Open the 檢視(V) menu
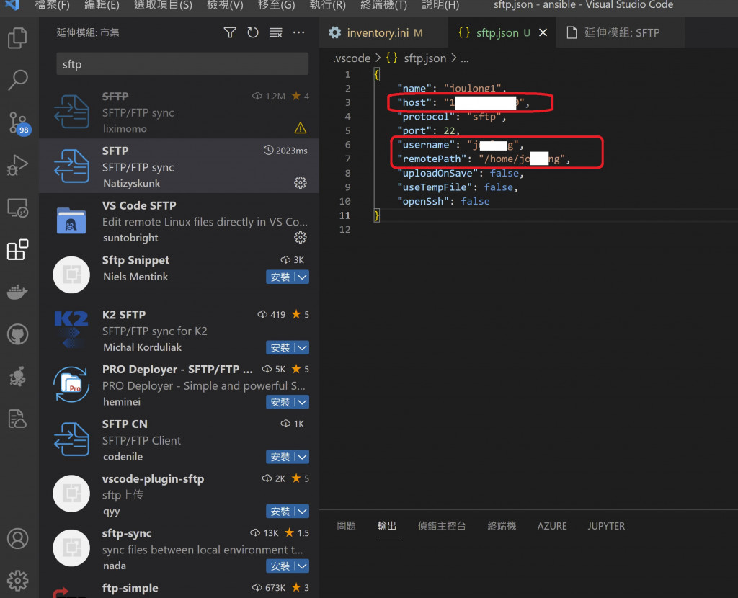The width and height of the screenshot is (738, 598). (x=225, y=5)
